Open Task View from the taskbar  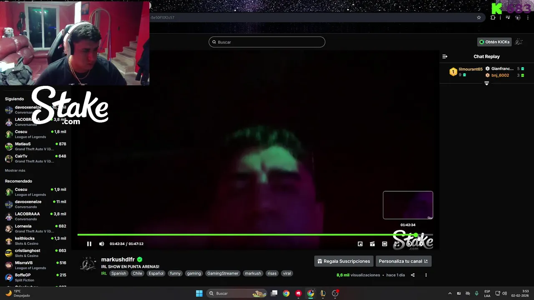[274, 293]
